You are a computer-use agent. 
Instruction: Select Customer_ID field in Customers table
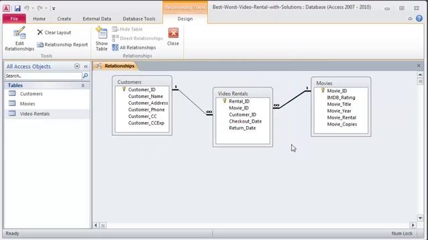click(x=142, y=89)
